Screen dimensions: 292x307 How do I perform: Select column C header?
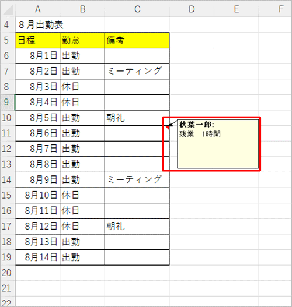[x=137, y=9]
